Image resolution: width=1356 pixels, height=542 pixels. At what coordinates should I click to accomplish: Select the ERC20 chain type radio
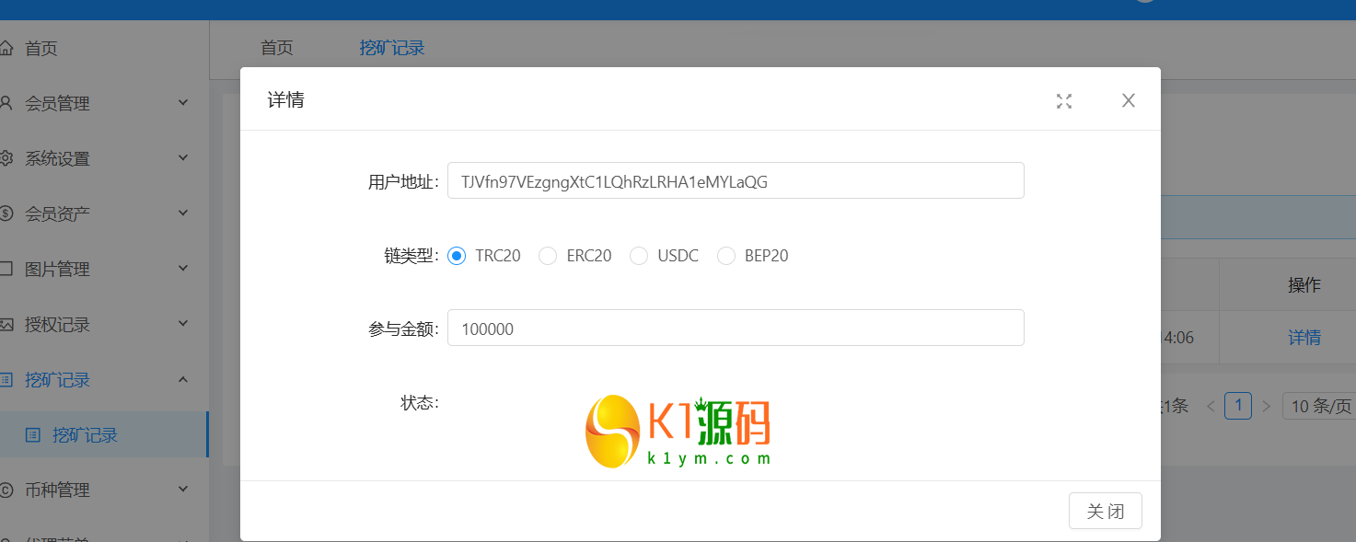pos(548,256)
